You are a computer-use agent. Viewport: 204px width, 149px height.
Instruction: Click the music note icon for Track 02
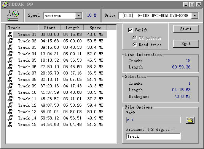click(10, 41)
